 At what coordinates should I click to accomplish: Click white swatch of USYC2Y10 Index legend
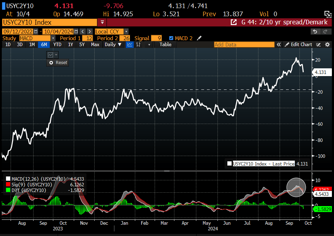229,164
